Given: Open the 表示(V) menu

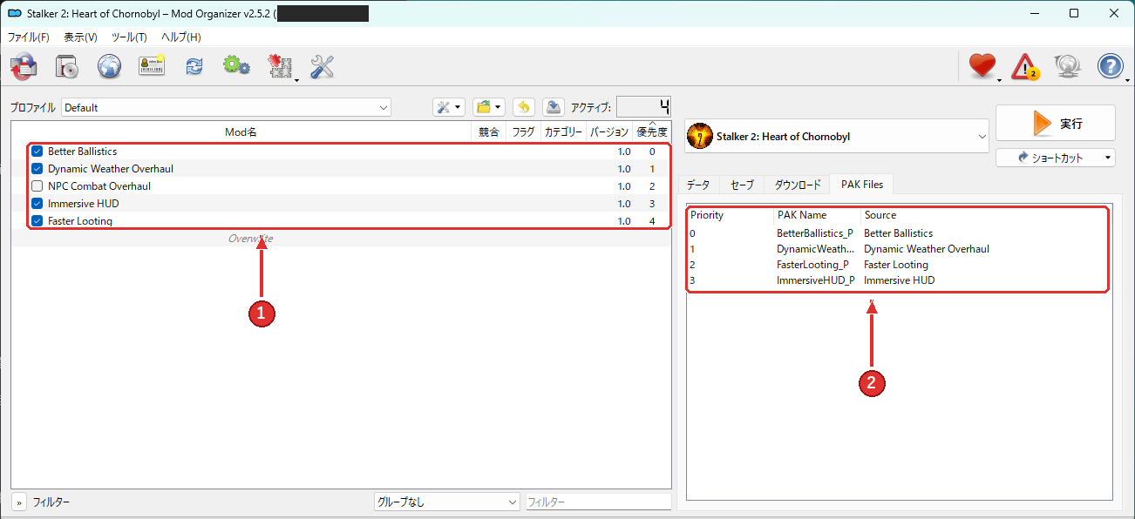Looking at the screenshot, I should click(x=80, y=37).
